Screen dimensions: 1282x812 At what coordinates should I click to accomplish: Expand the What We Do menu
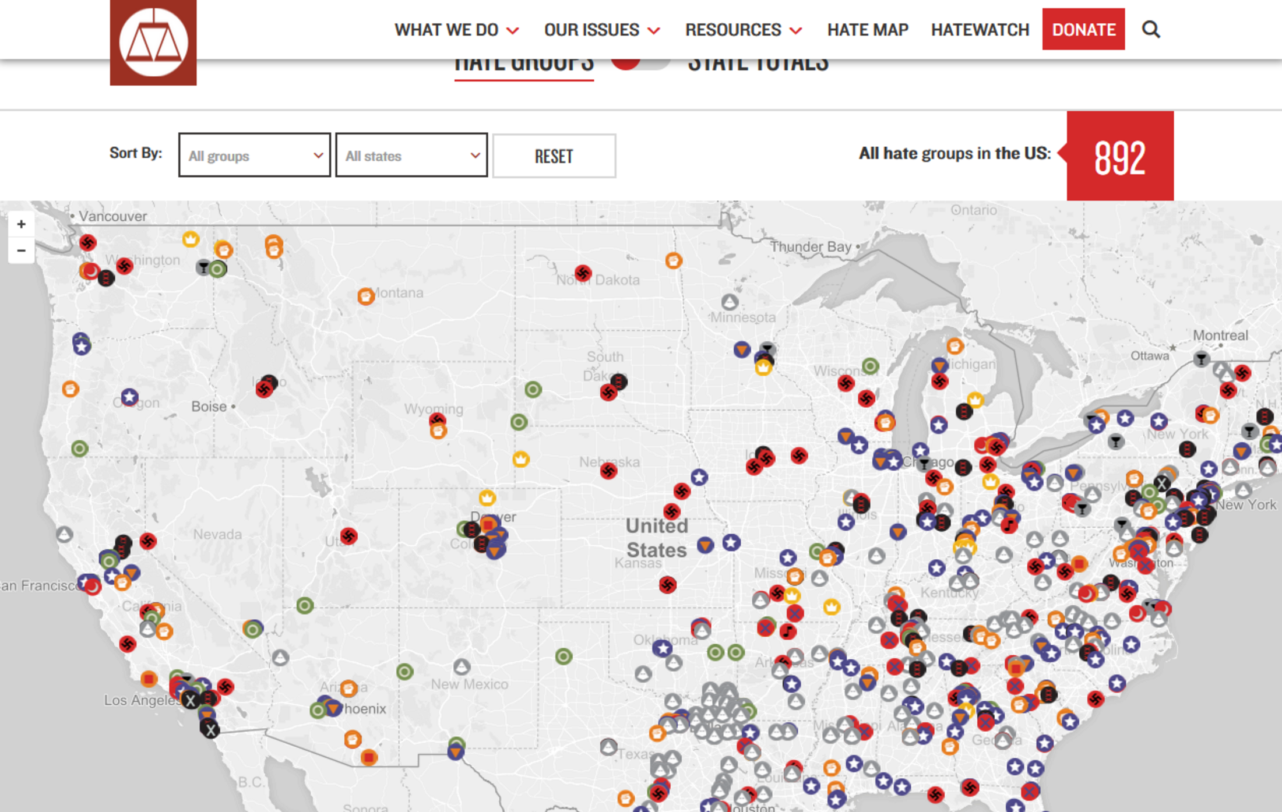pyautogui.click(x=456, y=30)
